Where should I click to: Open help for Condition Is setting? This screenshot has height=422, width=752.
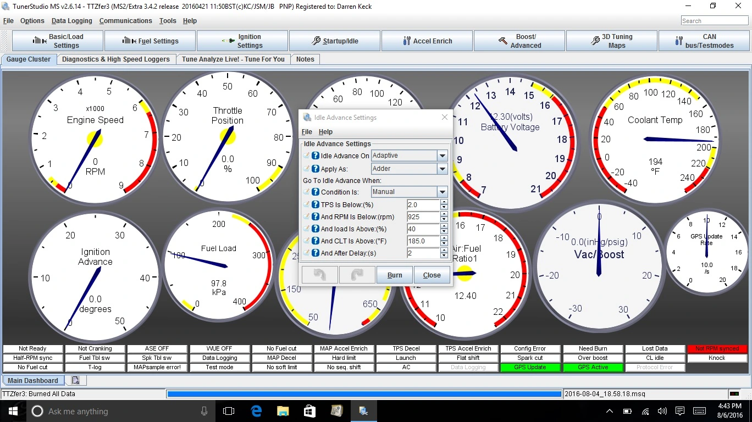click(x=316, y=192)
